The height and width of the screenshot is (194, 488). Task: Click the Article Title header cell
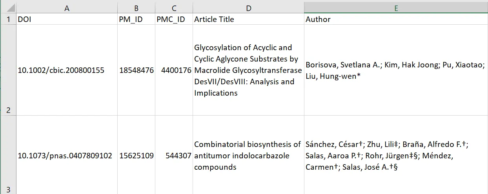point(248,19)
